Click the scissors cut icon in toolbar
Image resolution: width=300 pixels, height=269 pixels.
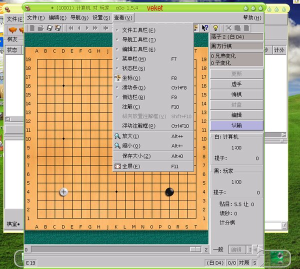[x=228, y=28]
